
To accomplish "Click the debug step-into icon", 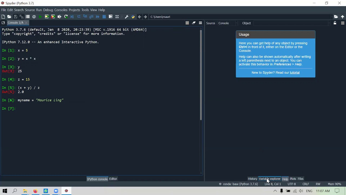I will click(x=85, y=17).
